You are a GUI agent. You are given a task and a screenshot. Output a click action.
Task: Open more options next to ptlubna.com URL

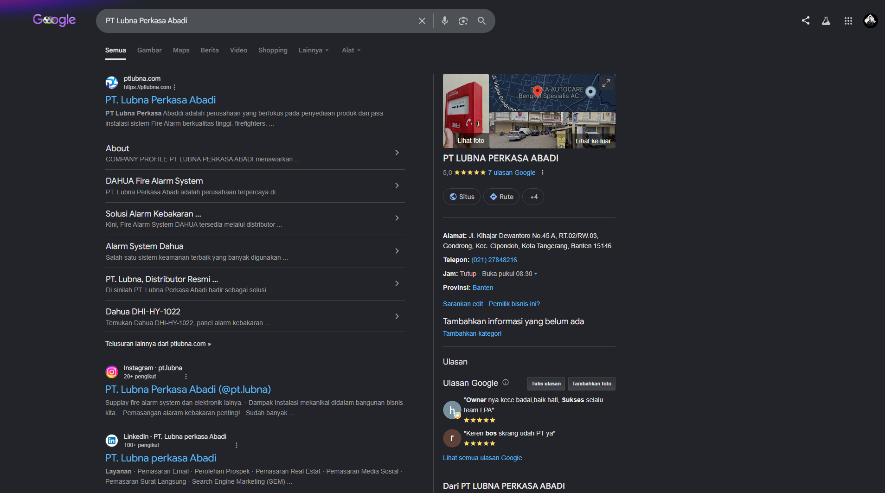[174, 87]
